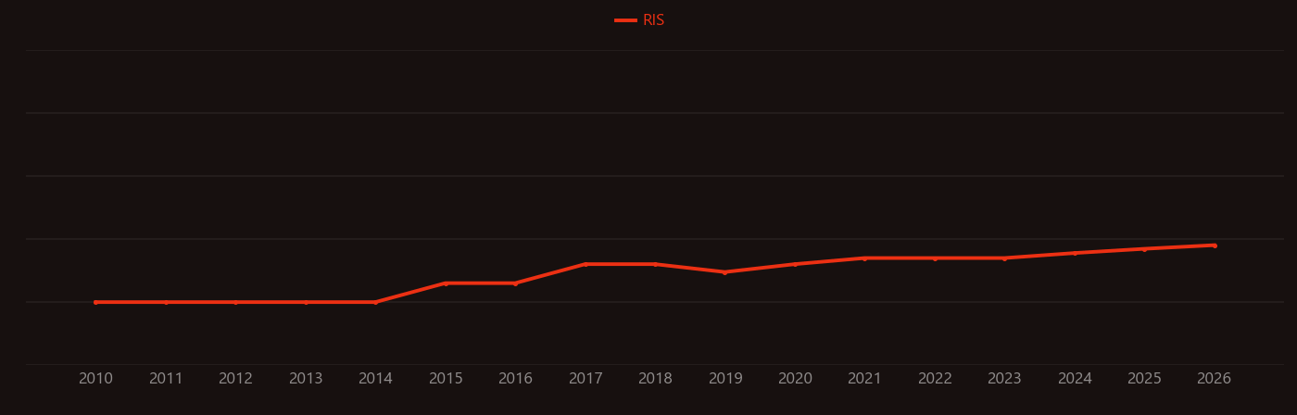The height and width of the screenshot is (415, 1297).
Task: Select the 2010 x-axis label
Action: pyautogui.click(x=96, y=379)
